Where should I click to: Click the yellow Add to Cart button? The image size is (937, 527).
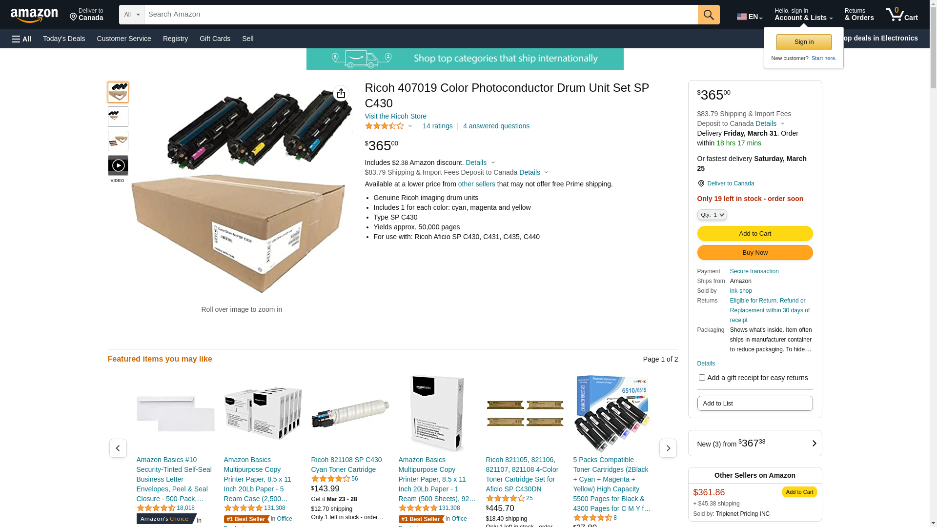click(x=754, y=233)
